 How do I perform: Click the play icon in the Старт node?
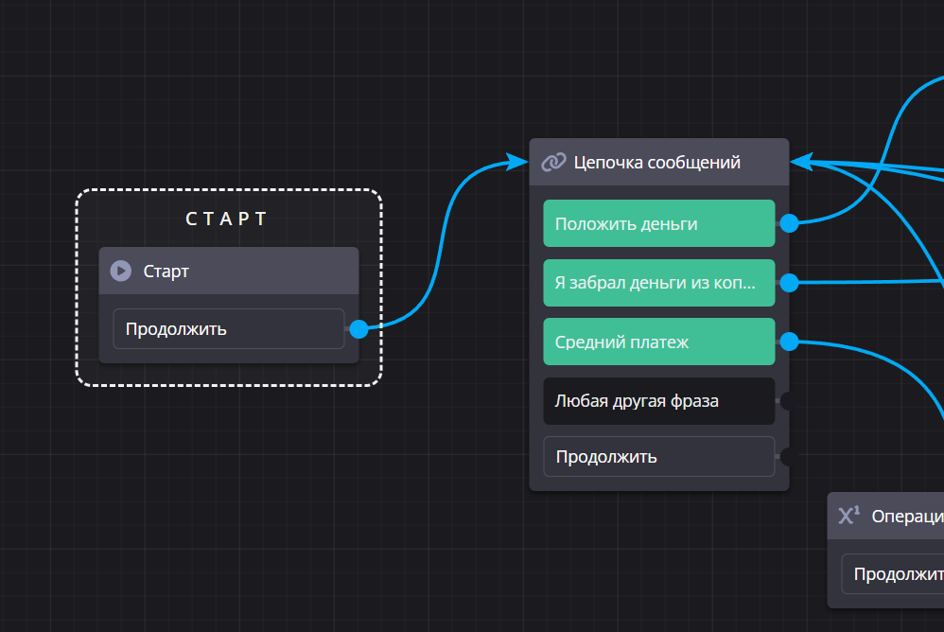[121, 272]
